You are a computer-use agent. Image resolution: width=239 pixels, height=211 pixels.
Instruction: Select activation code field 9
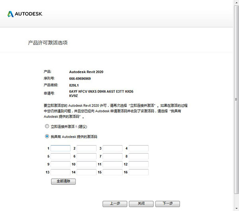61,164
